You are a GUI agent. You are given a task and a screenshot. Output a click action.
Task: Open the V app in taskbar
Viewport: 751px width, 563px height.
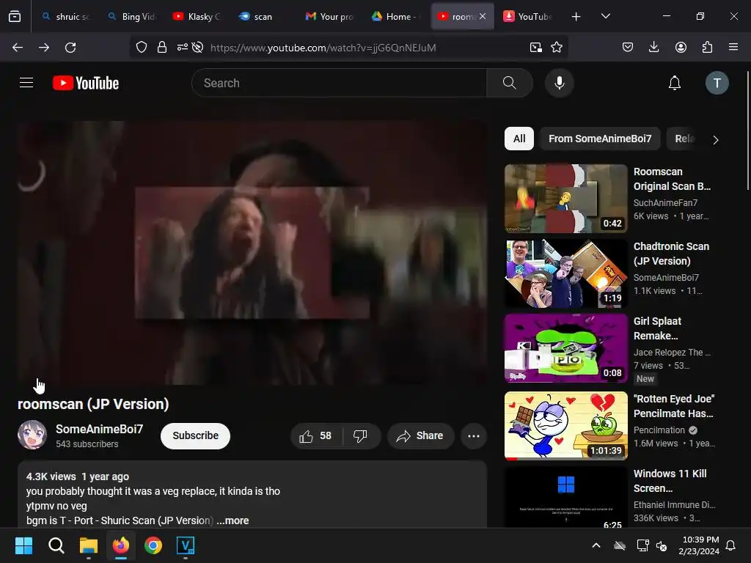pos(186,545)
